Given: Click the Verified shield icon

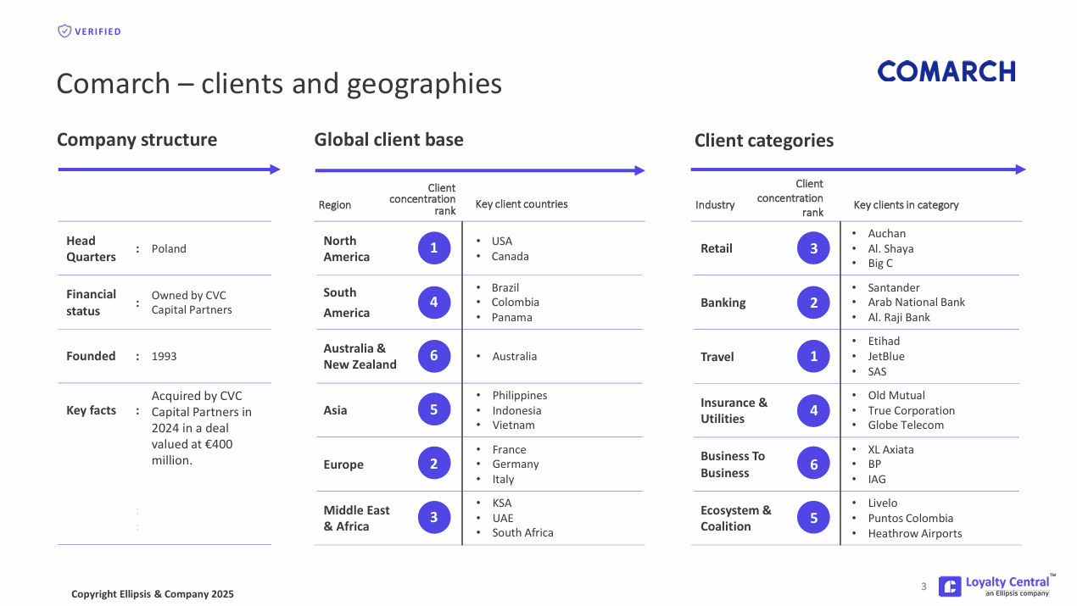Looking at the screenshot, I should [x=64, y=31].
